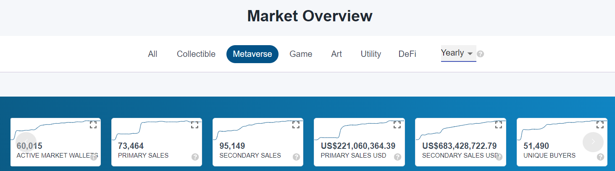
Task: Expand the Active Market Wallets chart fullscreen
Action: click(x=93, y=125)
